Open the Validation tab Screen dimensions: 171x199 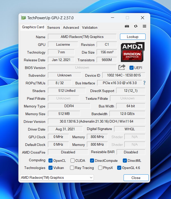point(90,27)
